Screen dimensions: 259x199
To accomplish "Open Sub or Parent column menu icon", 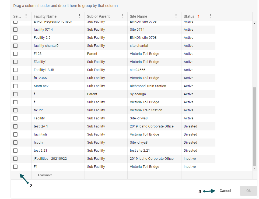I will point(122,16).
